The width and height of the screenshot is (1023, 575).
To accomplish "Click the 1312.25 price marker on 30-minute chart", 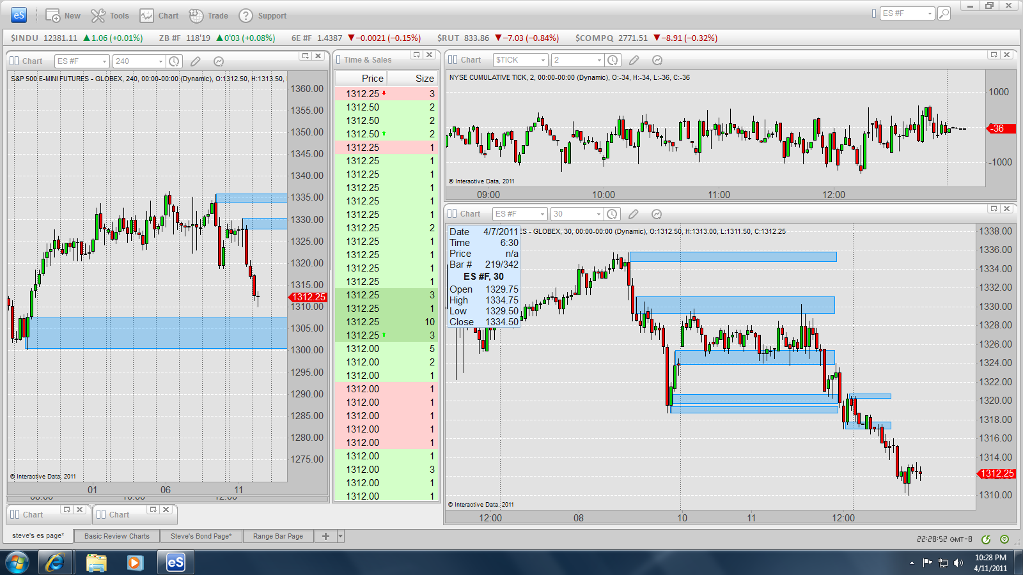I will pos(996,473).
